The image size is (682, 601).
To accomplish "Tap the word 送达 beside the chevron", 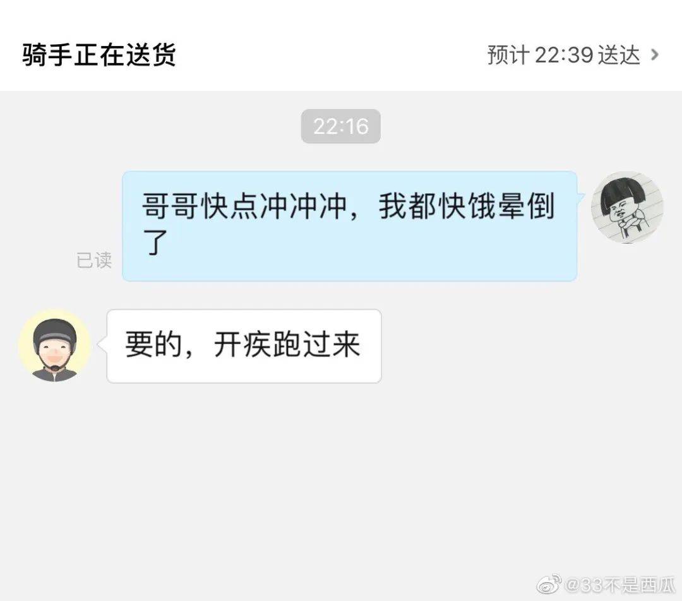I will tap(618, 55).
